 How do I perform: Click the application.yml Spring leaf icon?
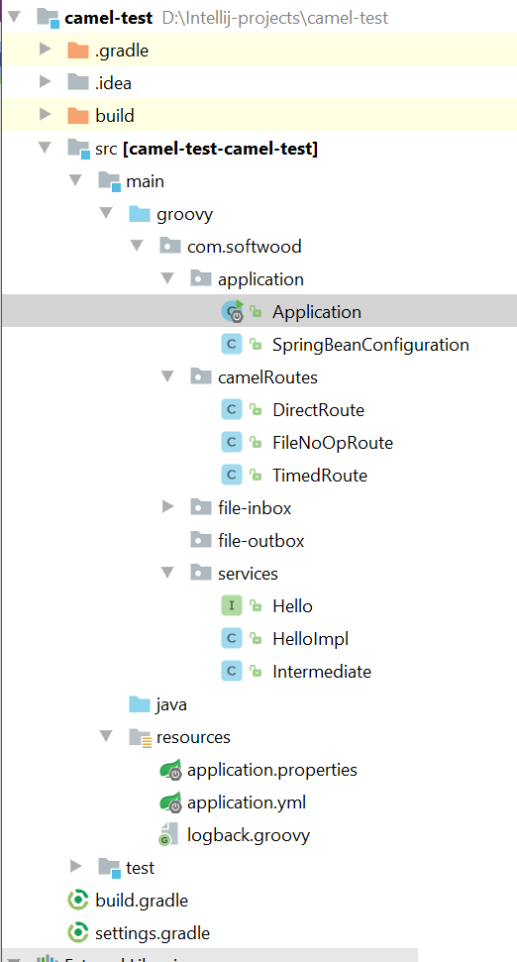click(170, 802)
